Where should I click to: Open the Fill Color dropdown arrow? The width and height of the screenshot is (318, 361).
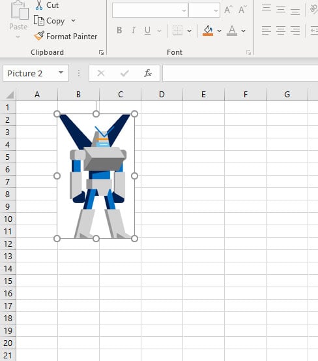(219, 31)
